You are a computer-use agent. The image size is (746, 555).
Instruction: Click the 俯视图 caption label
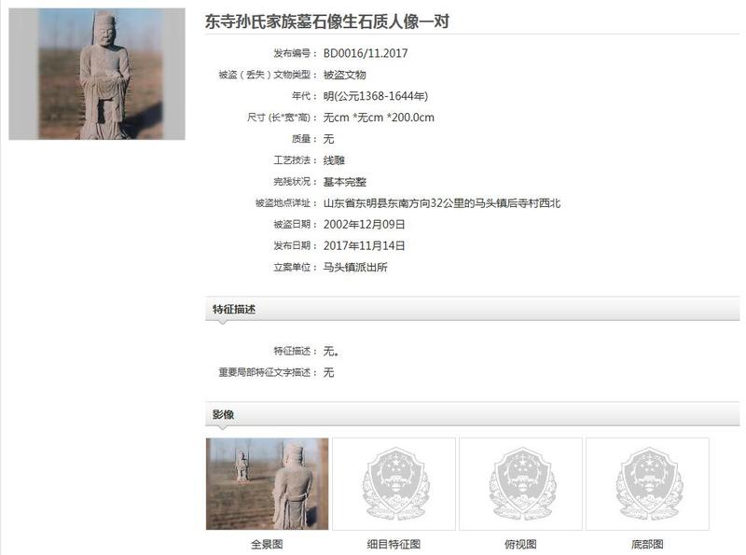[520, 544]
